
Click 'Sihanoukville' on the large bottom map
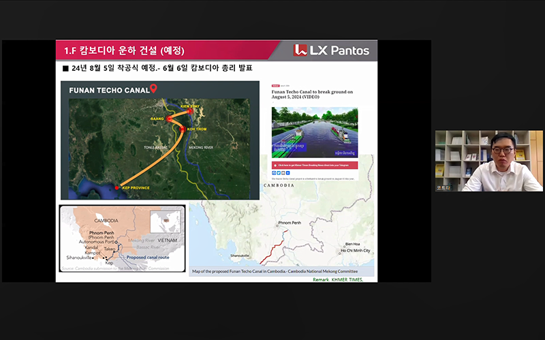[x=240, y=256]
